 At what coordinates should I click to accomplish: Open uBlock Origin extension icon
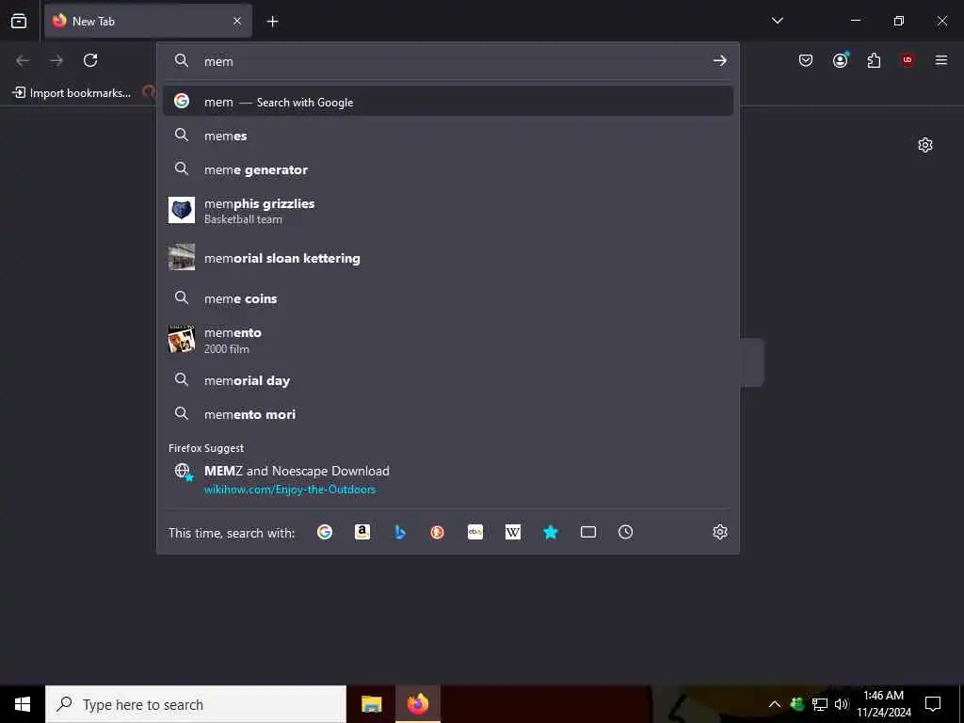coord(908,60)
